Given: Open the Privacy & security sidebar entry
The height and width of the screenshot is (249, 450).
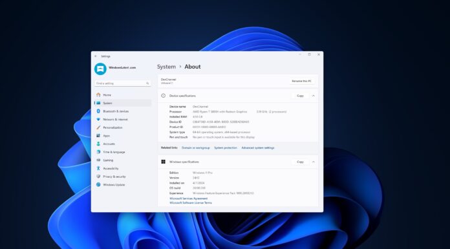Looking at the screenshot, I should (x=123, y=177).
